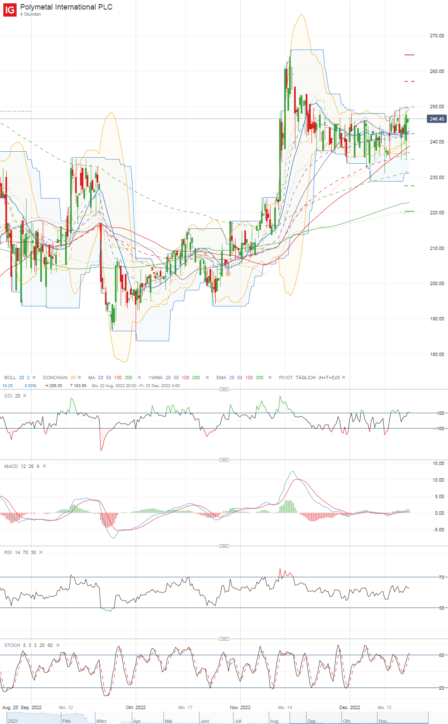Select 'Mo. 14' on the time axis
The width and height of the screenshot is (448, 724).
pos(285,707)
